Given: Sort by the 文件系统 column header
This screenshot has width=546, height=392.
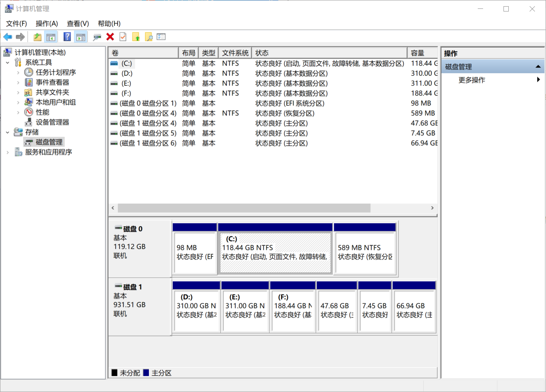Looking at the screenshot, I should click(235, 53).
